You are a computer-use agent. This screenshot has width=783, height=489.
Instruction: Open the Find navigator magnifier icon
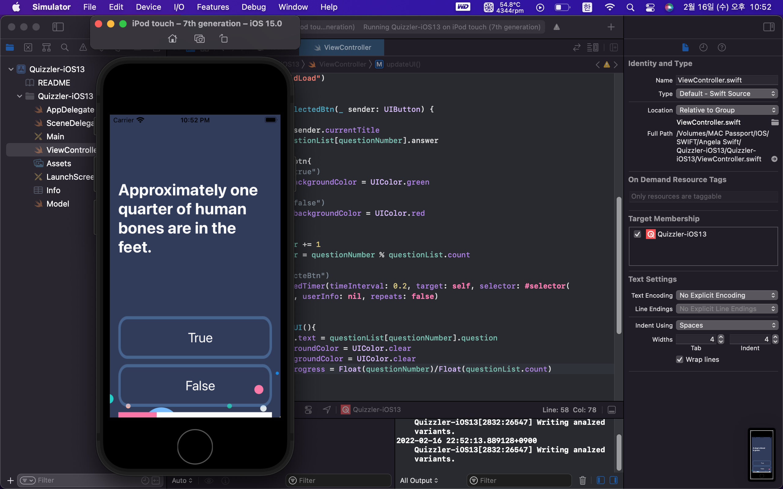tap(65, 48)
